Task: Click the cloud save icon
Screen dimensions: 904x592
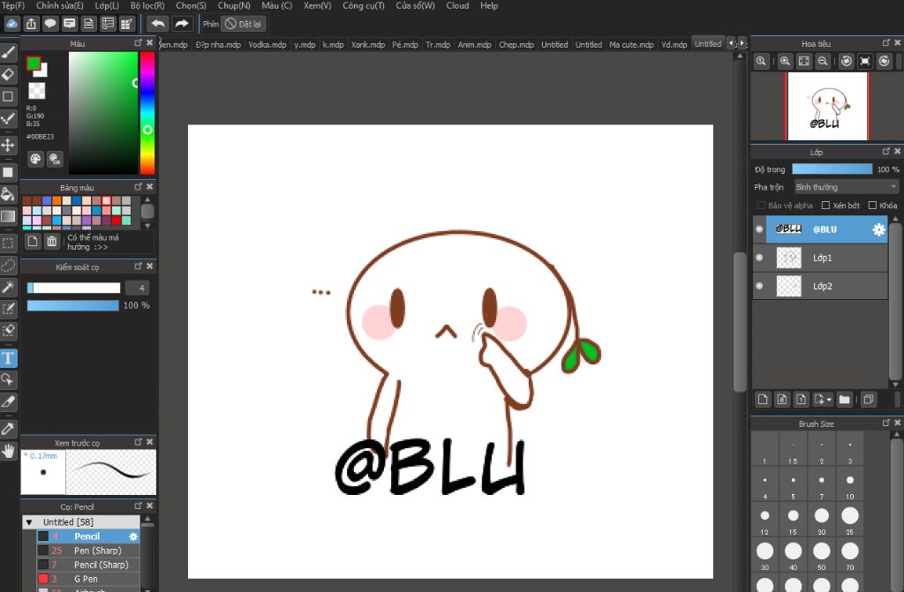Action: (x=12, y=24)
